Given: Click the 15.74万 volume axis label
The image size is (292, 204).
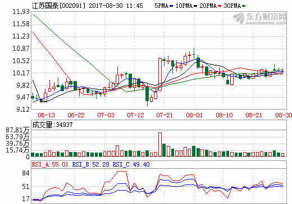Looking at the screenshot, I should point(17,150).
